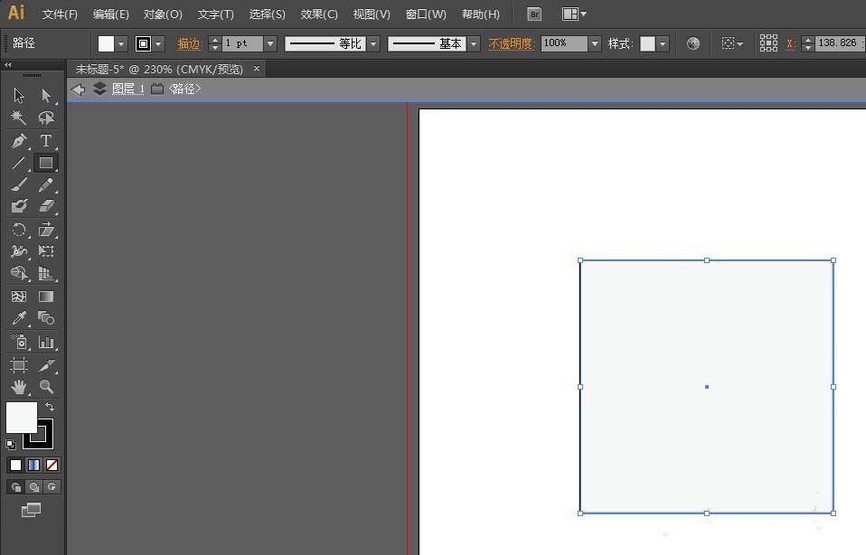Image resolution: width=866 pixels, height=555 pixels.
Task: Open the 等比 variable width profile dropdown
Action: point(372,43)
